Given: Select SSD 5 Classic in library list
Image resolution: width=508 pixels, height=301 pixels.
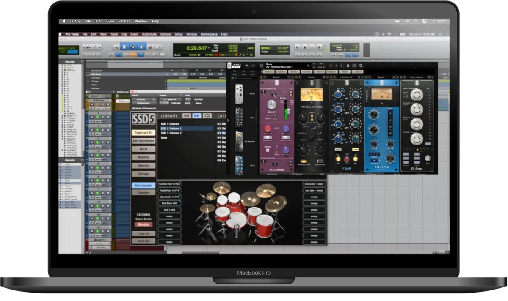Looking at the screenshot, I should tap(170, 124).
